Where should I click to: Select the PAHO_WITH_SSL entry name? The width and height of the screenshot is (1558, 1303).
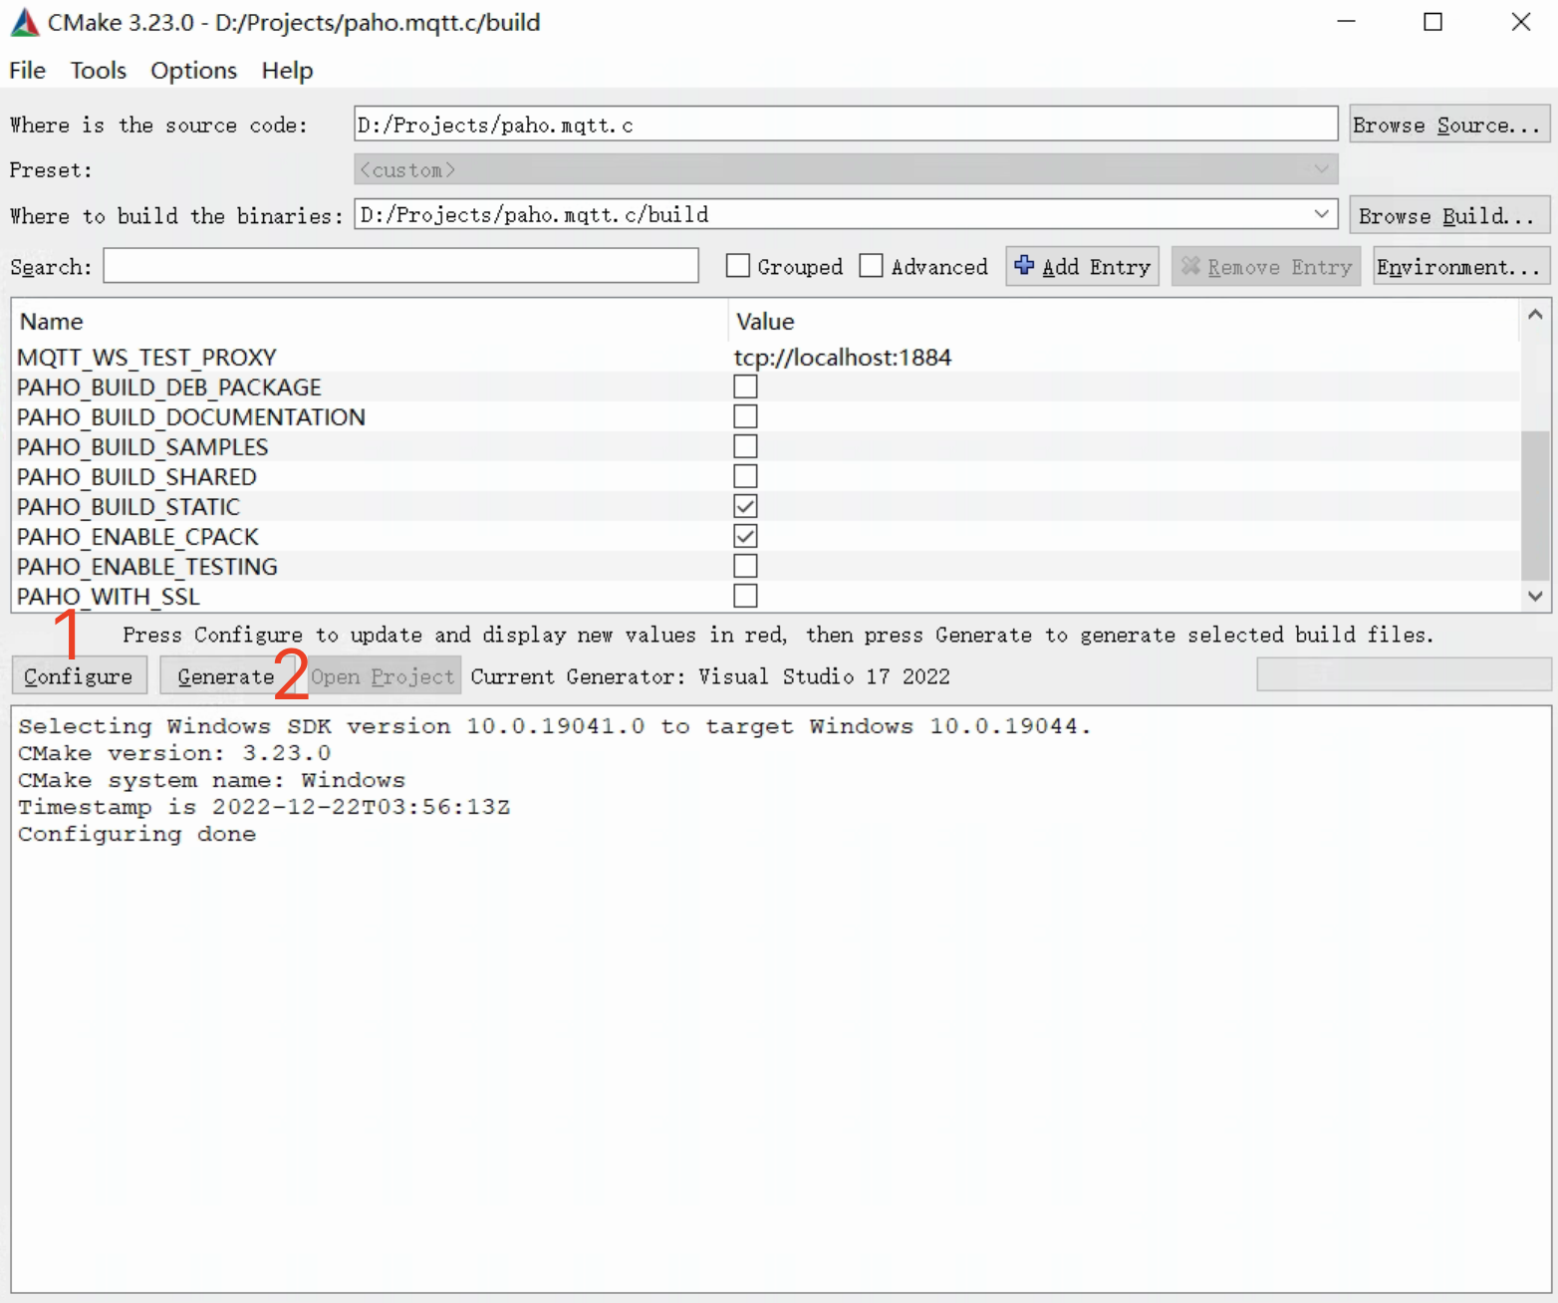(x=109, y=596)
